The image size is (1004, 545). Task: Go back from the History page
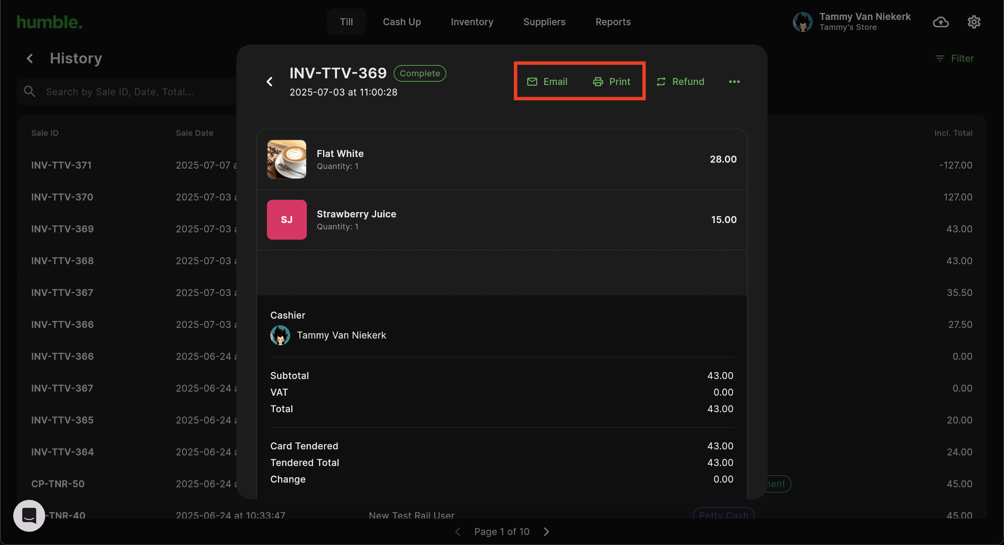(x=30, y=58)
